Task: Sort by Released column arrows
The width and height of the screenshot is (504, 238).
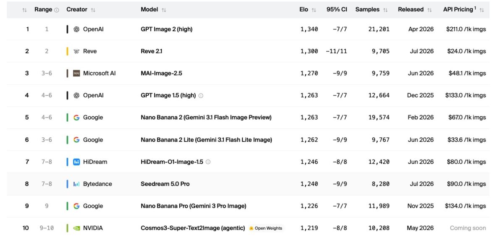Action: click(x=429, y=10)
